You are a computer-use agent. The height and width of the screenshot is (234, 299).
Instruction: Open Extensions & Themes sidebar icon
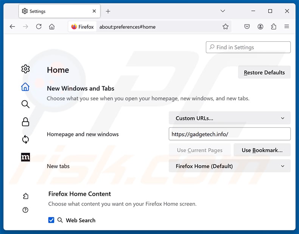pos(26,196)
